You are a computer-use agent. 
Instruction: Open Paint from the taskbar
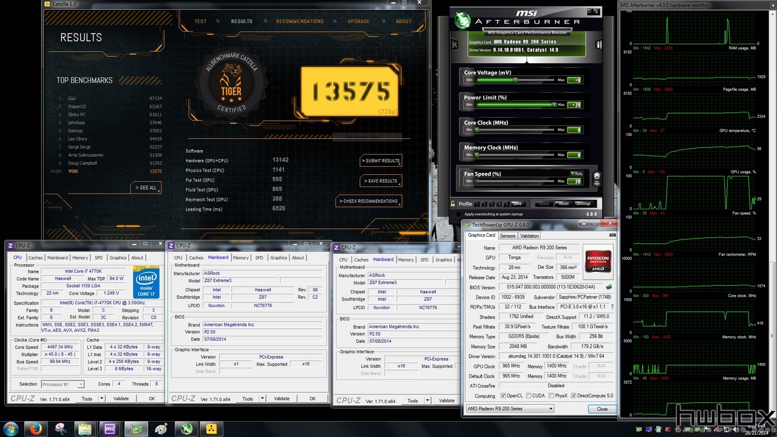coord(160,429)
